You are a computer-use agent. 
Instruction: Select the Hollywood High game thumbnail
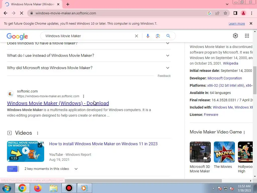coord(245,152)
